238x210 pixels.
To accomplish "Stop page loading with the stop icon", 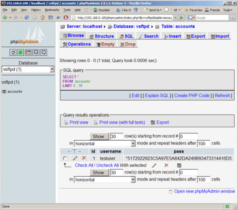I will (35, 18).
